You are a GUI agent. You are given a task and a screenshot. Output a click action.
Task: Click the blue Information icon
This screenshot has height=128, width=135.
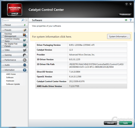pos(25,70)
